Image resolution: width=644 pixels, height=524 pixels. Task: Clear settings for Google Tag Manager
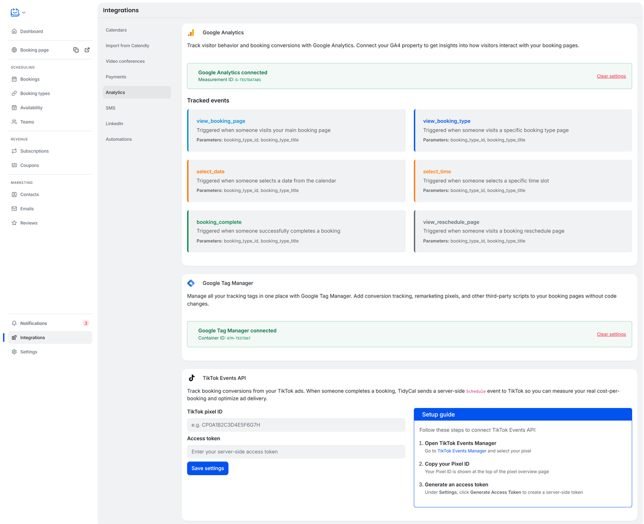click(x=611, y=334)
